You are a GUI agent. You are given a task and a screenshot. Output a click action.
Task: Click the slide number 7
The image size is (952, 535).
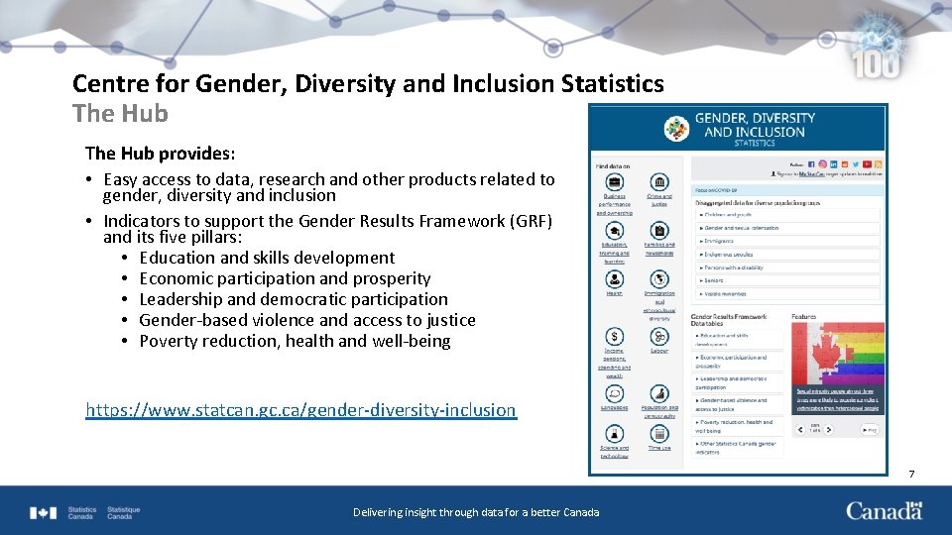click(x=912, y=474)
